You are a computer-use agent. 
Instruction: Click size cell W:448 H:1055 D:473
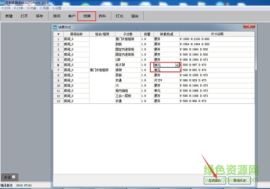tap(217, 75)
